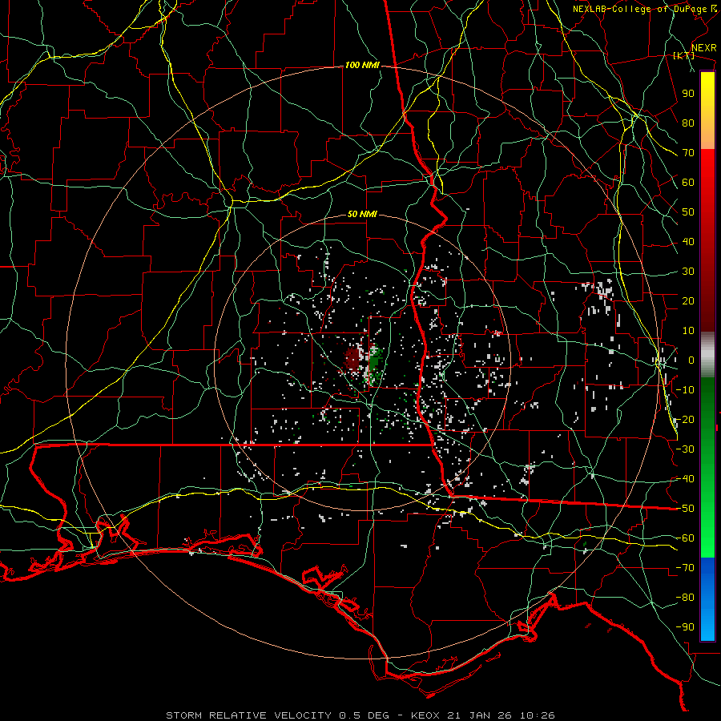Click the -70 scale value

[686, 568]
